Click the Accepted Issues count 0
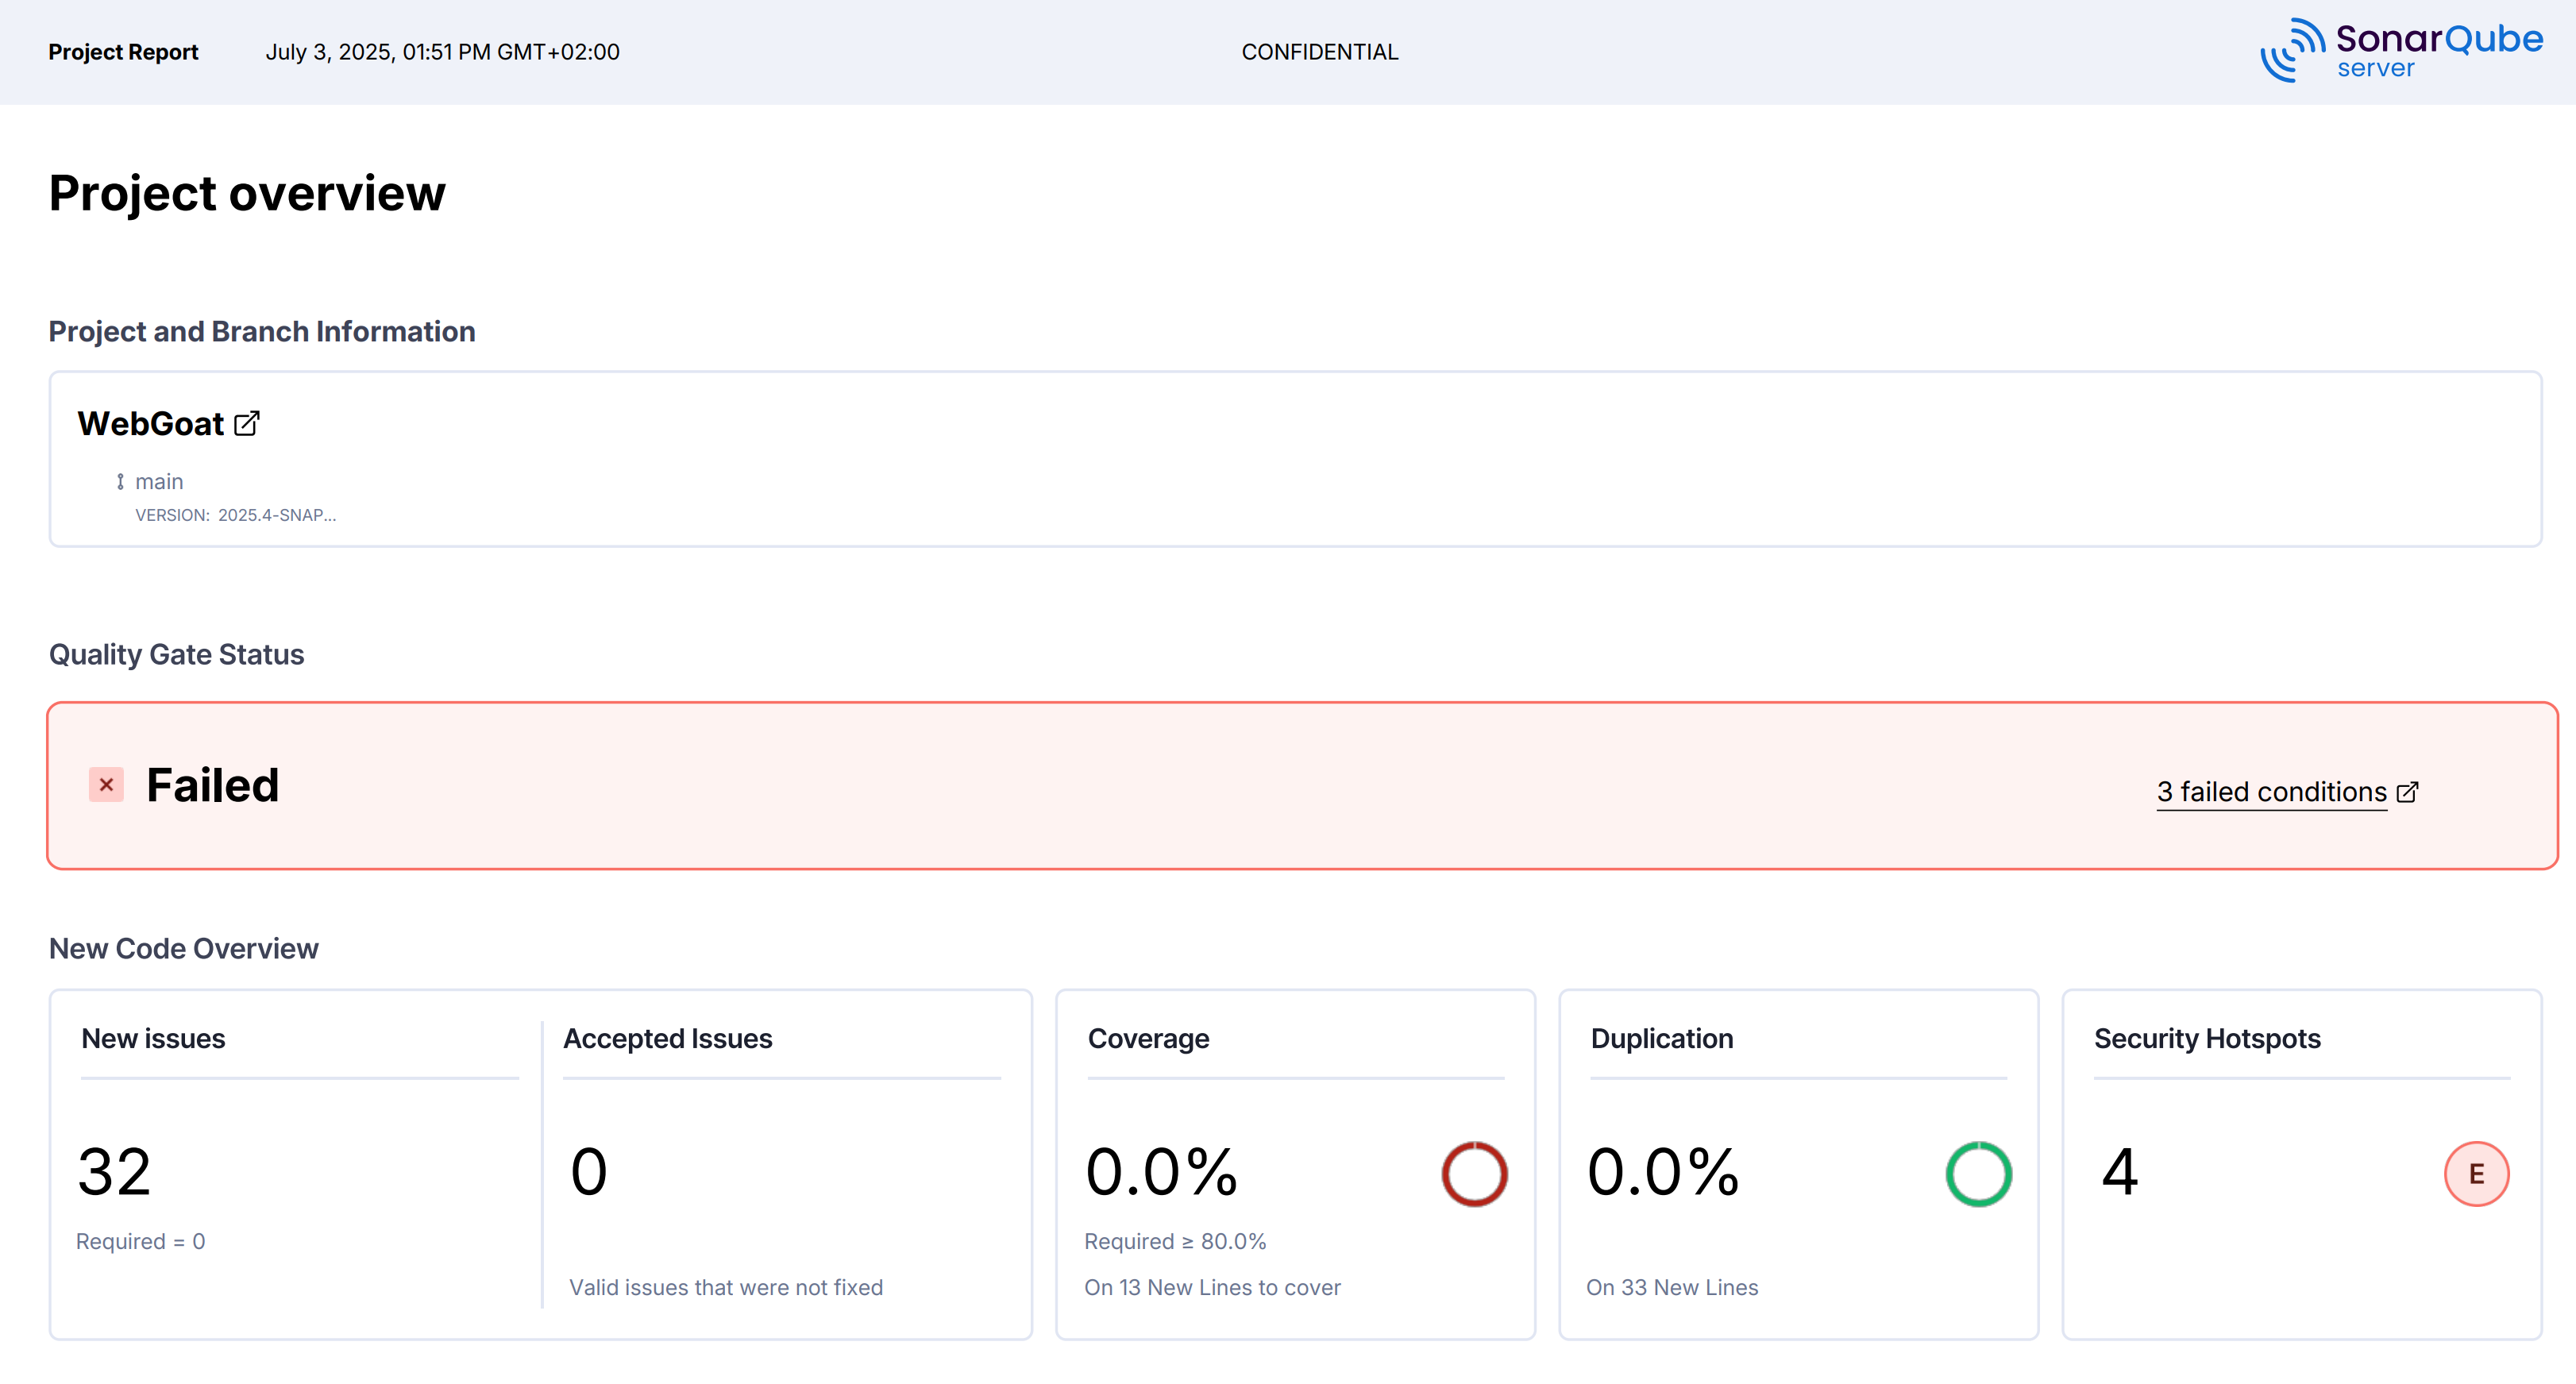The width and height of the screenshot is (2576, 1384). pos(589,1172)
